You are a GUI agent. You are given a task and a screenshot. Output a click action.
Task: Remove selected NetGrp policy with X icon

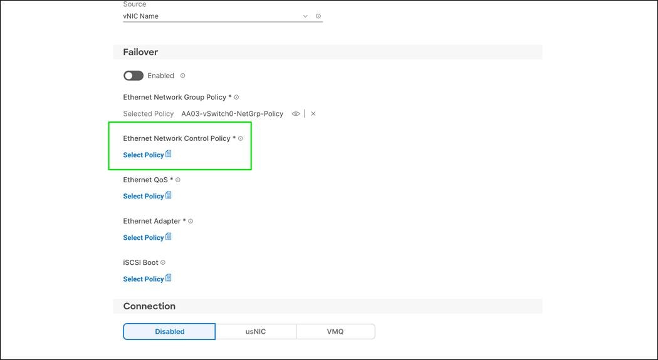pos(313,114)
